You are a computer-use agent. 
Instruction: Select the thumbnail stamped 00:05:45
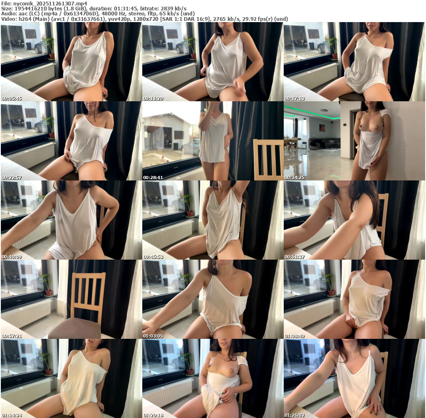point(71,62)
